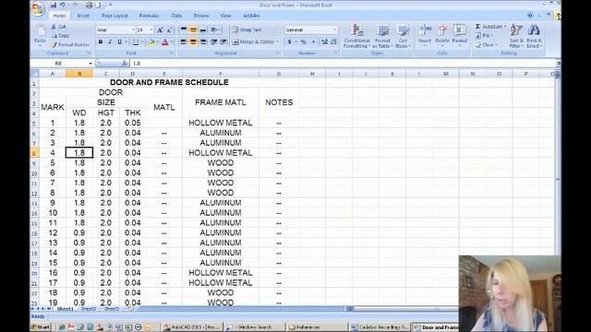This screenshot has height=332, width=591.
Task: Click the Paste clipboard icon
Action: 40,31
